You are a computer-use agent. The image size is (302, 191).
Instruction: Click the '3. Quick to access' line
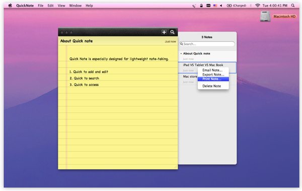84,85
